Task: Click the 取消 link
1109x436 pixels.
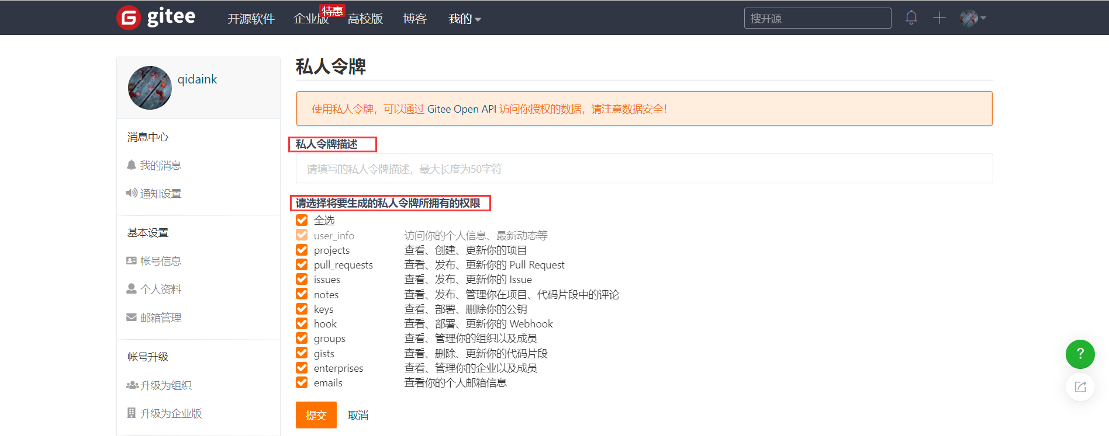Action: click(x=358, y=415)
